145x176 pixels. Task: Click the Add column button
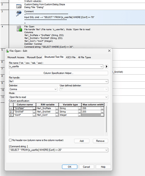82,141
